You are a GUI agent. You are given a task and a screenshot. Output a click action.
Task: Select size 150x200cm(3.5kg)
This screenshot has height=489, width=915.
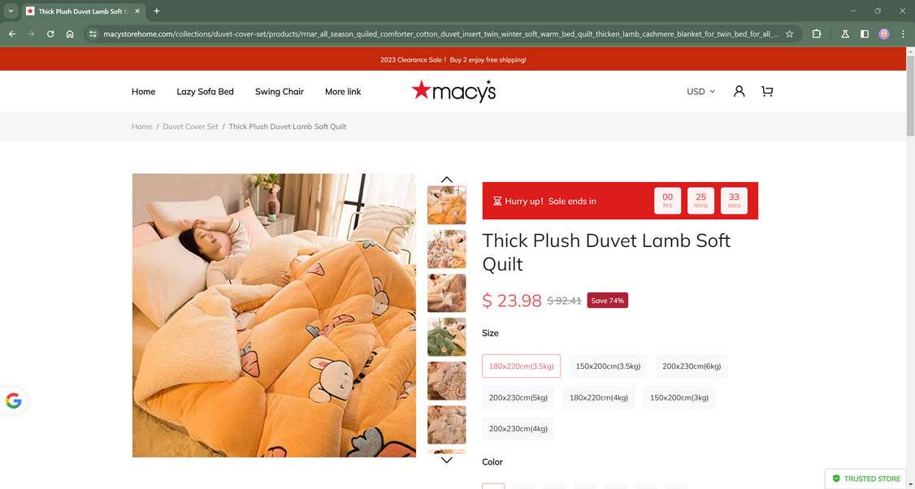pos(608,366)
